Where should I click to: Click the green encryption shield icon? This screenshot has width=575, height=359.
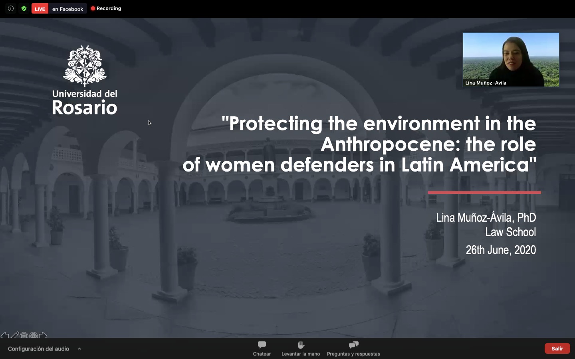[24, 8]
